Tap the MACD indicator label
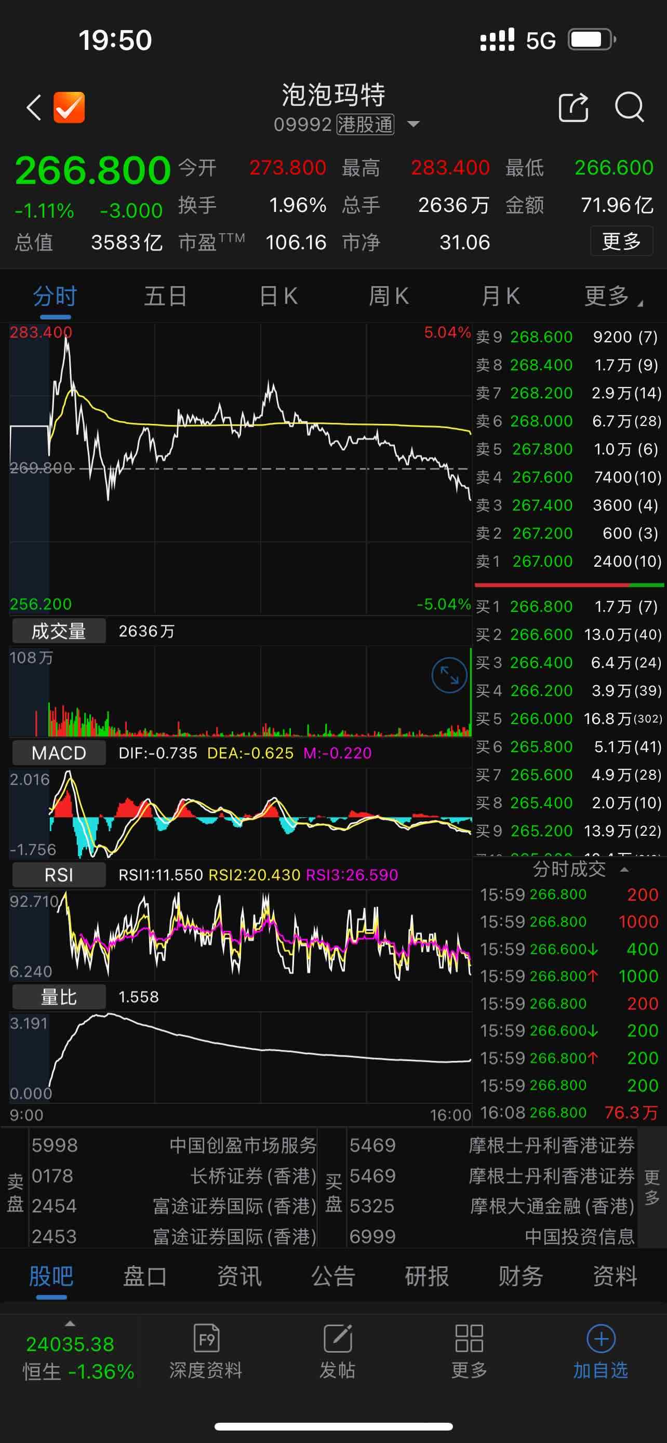Viewport: 667px width, 1443px height. 59,753
